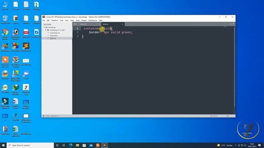
Task: Open the clock and date flyout
Action: coord(252,145)
